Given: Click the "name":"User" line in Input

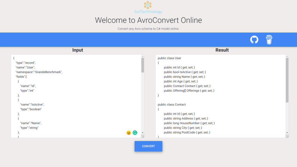Looking at the screenshot, I should pos(25,67).
